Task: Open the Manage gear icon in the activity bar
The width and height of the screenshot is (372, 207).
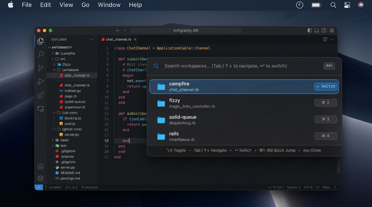Action: point(41,178)
